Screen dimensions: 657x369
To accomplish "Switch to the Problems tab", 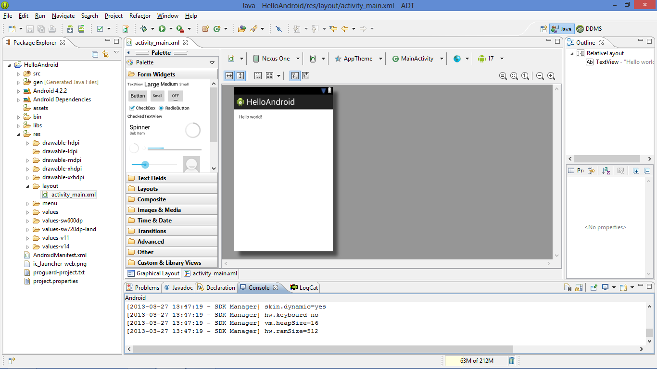I will click(x=143, y=287).
